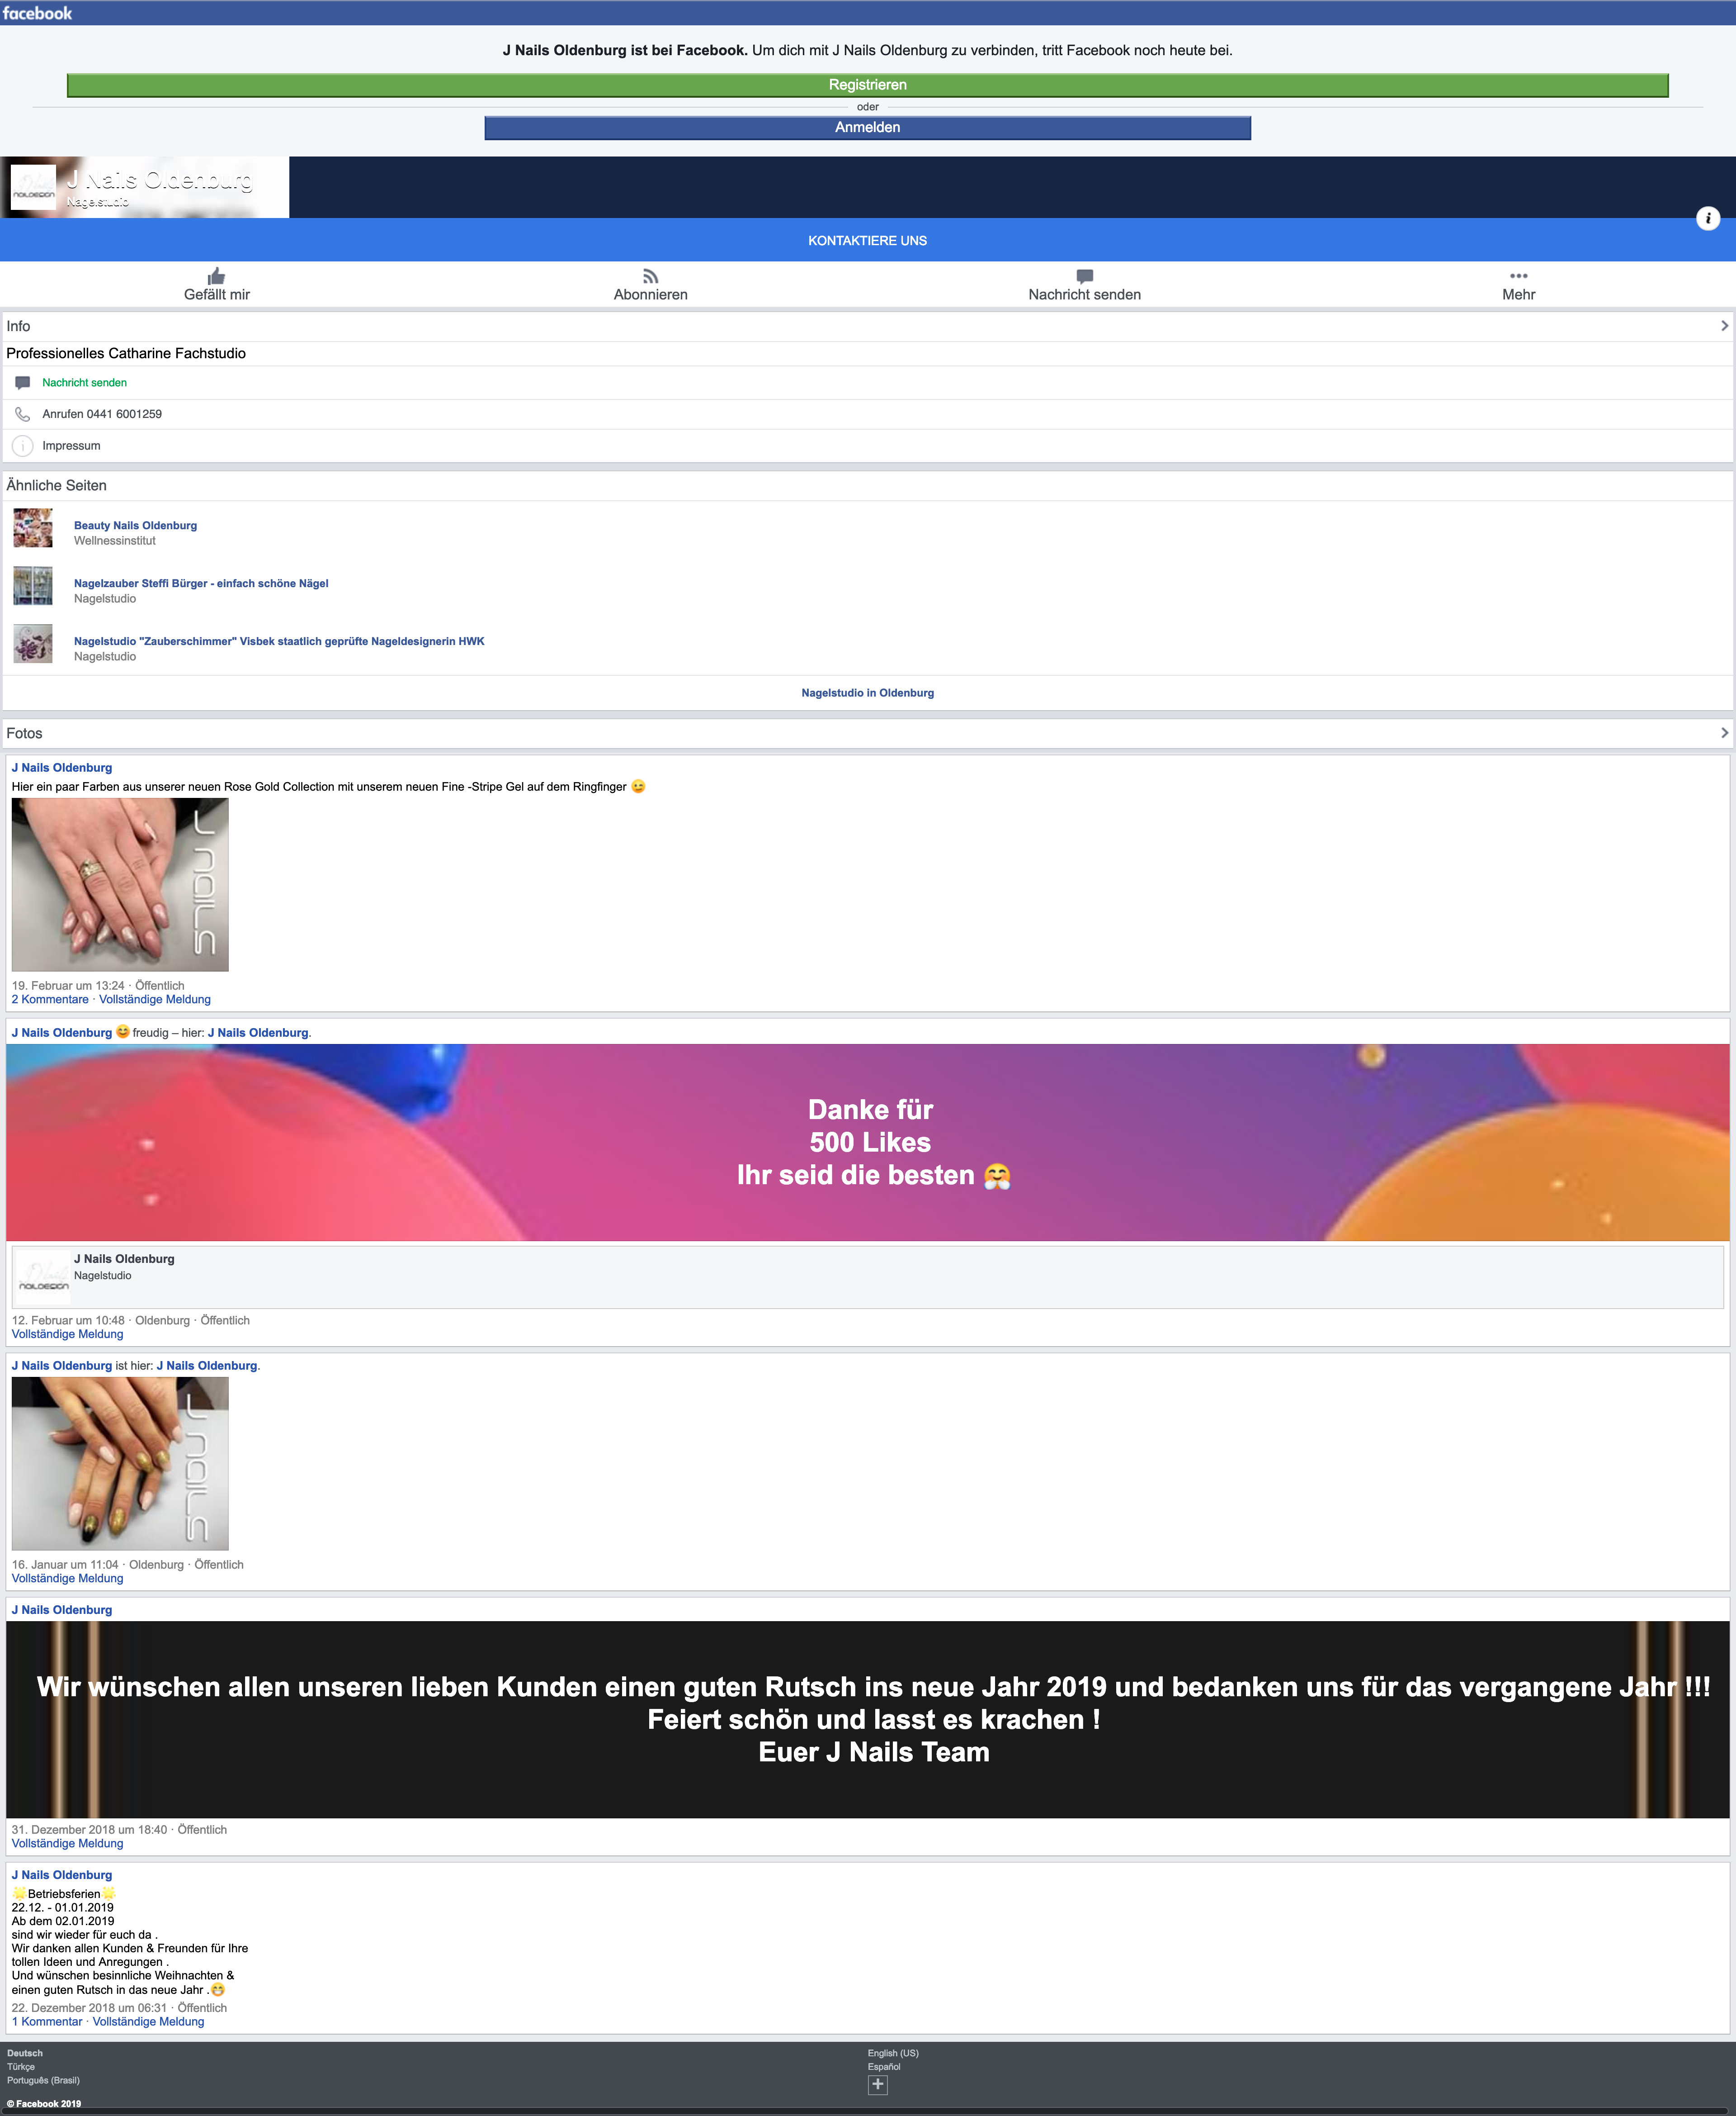Click J Nails Oldenburg author of Betriebsferien post

62,1875
